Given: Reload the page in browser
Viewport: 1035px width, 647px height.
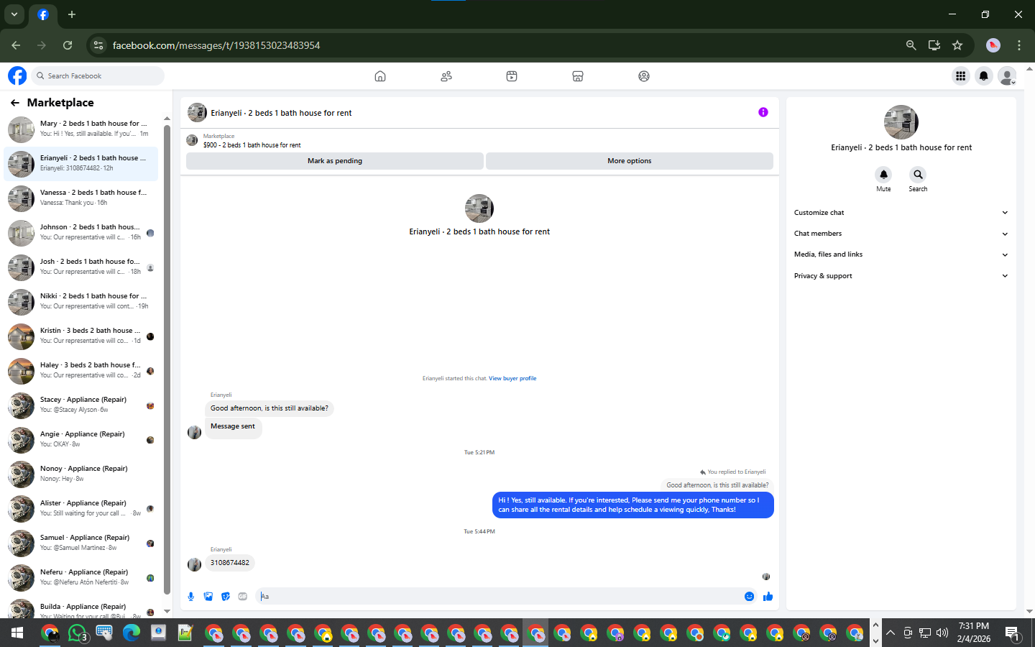Looking at the screenshot, I should point(68,45).
